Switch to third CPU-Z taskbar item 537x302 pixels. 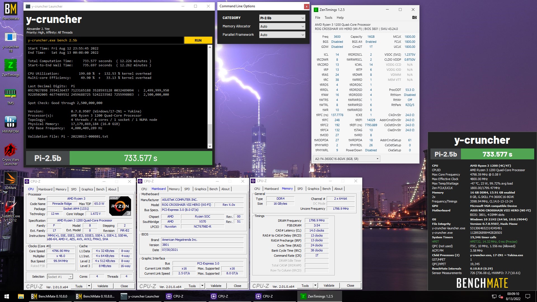275,296
